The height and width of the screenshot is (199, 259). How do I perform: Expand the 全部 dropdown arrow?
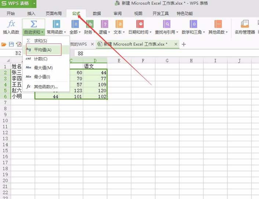point(80,32)
